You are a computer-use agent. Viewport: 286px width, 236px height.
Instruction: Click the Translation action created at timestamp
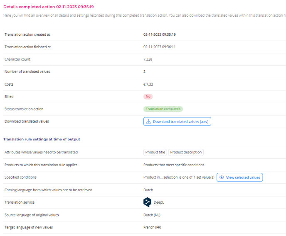pos(159,34)
